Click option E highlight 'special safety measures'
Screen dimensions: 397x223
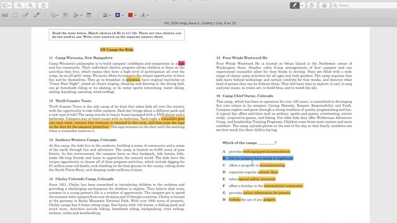(257, 179)
